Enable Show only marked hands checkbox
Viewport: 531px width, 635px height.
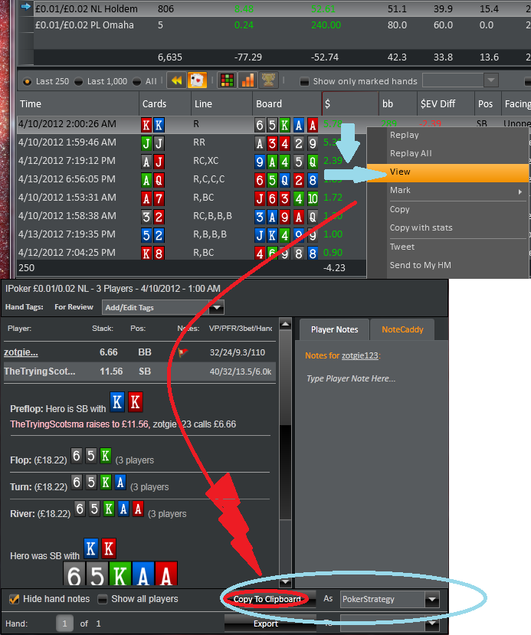[304, 81]
